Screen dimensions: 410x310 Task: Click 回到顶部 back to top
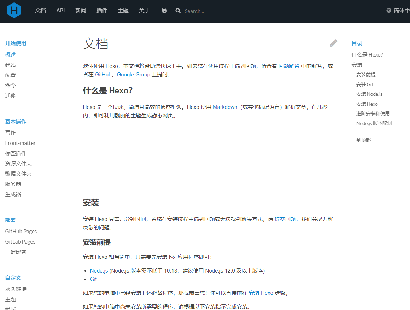coord(361,140)
